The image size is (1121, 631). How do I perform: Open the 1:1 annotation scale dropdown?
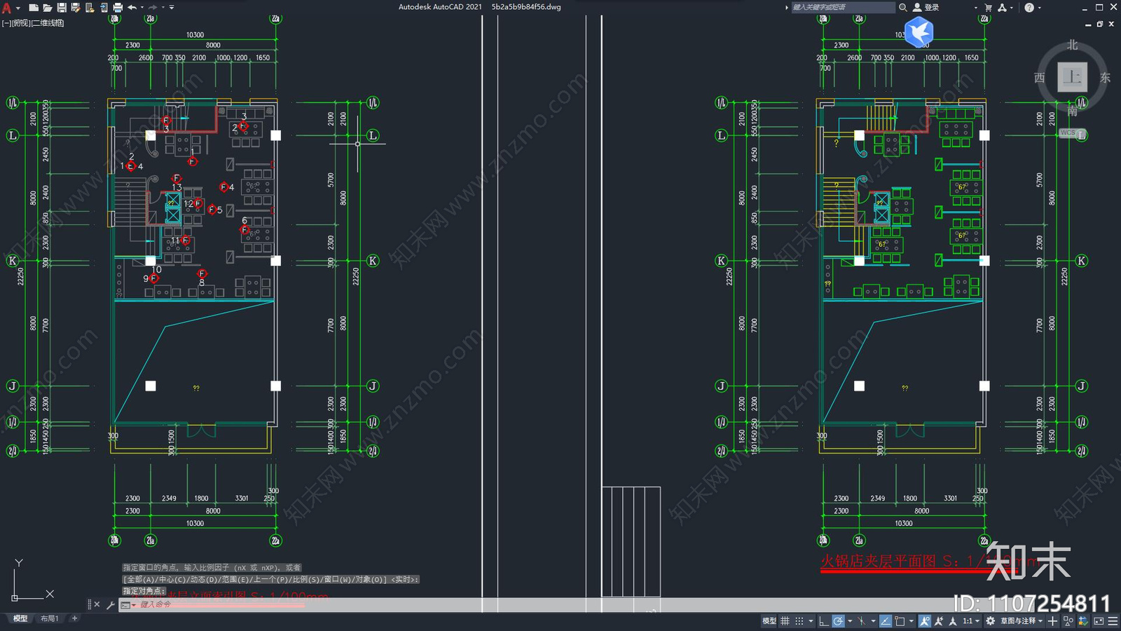coord(971,620)
